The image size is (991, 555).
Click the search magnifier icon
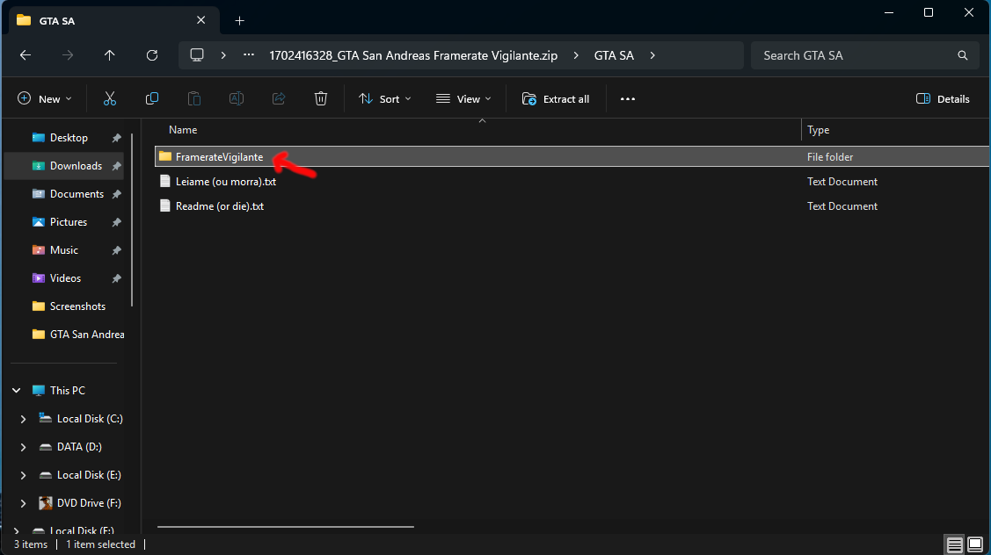coord(963,55)
